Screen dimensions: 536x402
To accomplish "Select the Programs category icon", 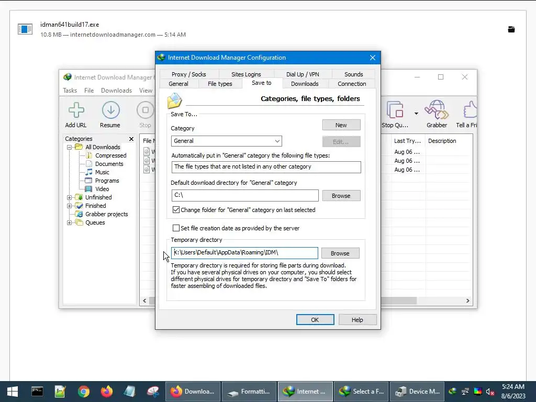I will [x=88, y=181].
